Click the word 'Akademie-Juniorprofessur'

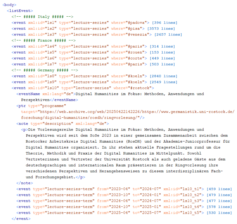(x=192, y=141)
